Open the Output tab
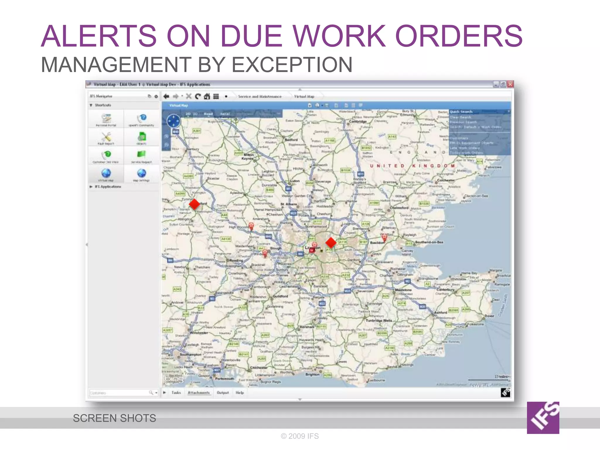The width and height of the screenshot is (600, 450). click(223, 393)
